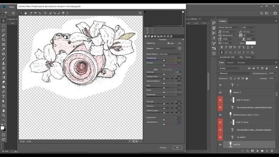
Task: Open the Файл menu in Photoshop
Action: coord(12,7)
